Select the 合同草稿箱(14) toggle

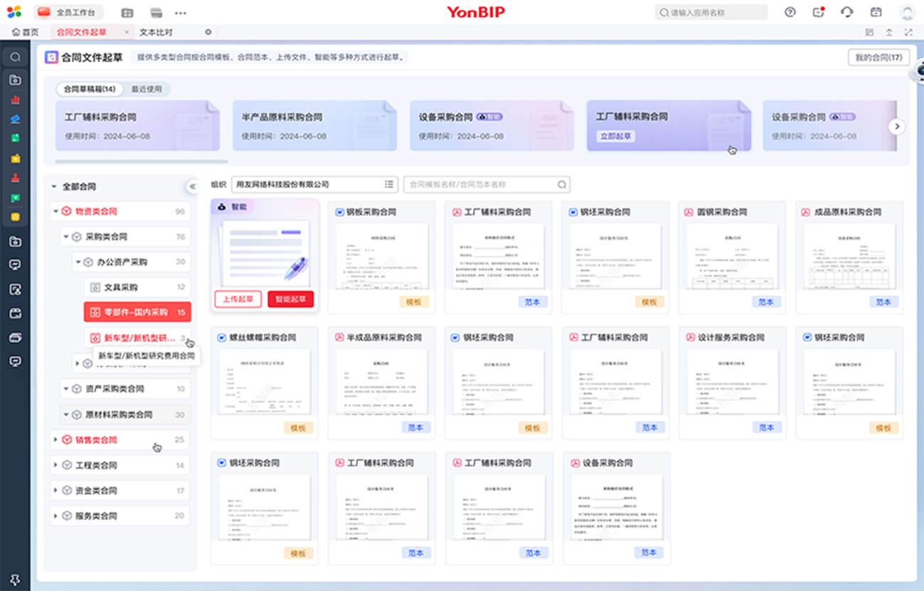[x=90, y=89]
